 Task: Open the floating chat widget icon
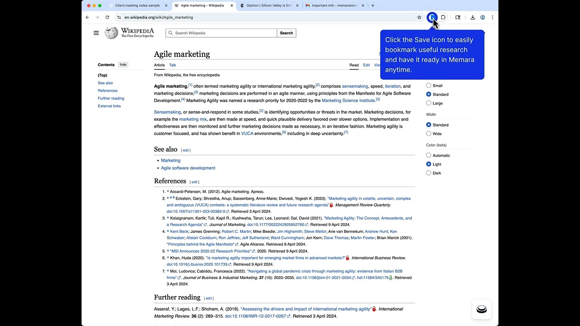tap(482, 309)
